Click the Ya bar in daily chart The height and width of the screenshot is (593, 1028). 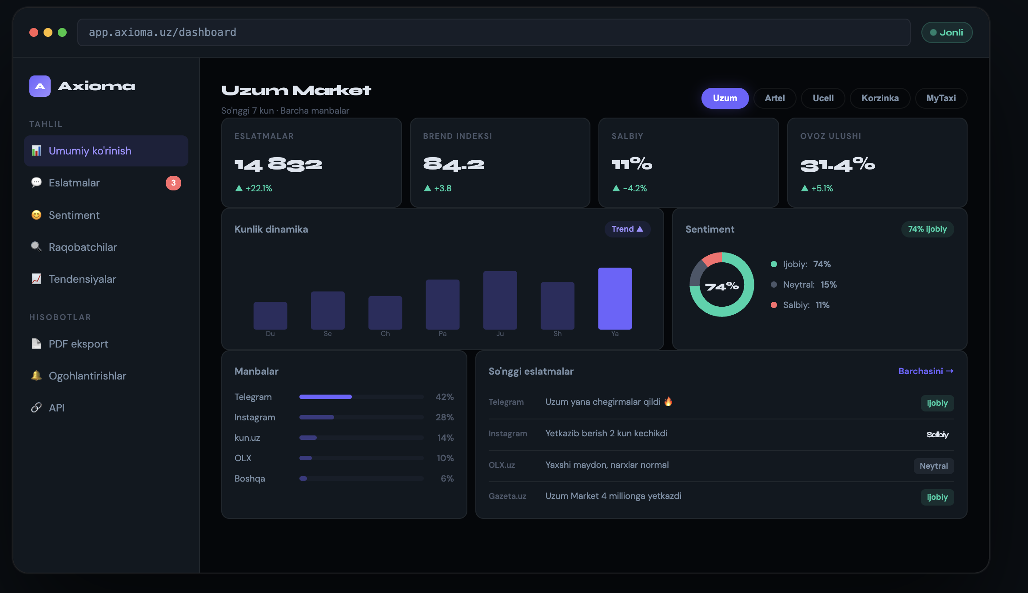click(615, 299)
